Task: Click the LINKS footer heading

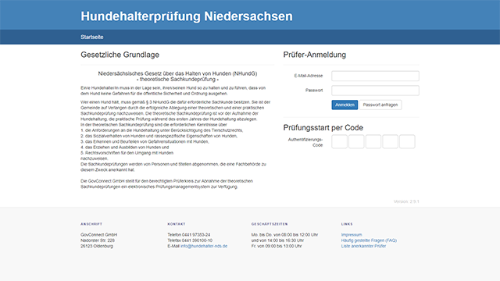Action: (x=347, y=224)
